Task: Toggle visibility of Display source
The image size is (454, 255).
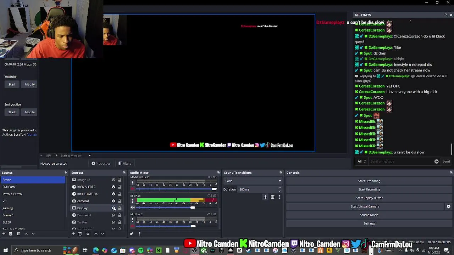Action: [x=113, y=208]
